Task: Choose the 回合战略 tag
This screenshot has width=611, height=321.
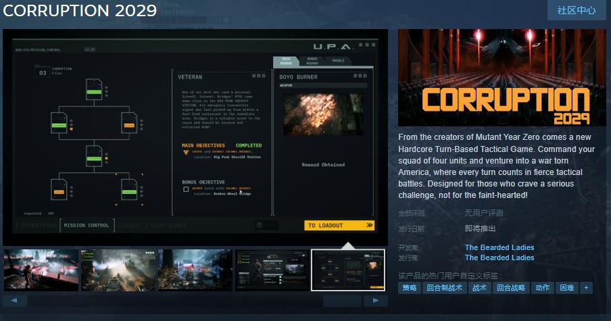Action: [510, 287]
